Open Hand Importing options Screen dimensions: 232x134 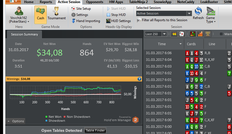coord(86,21)
